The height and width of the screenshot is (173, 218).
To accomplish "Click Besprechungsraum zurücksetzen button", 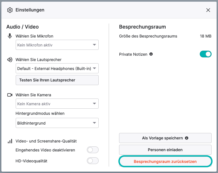I will click(x=165, y=162).
